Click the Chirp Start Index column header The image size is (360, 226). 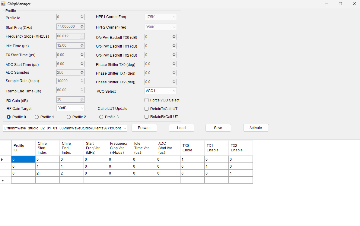click(47, 148)
